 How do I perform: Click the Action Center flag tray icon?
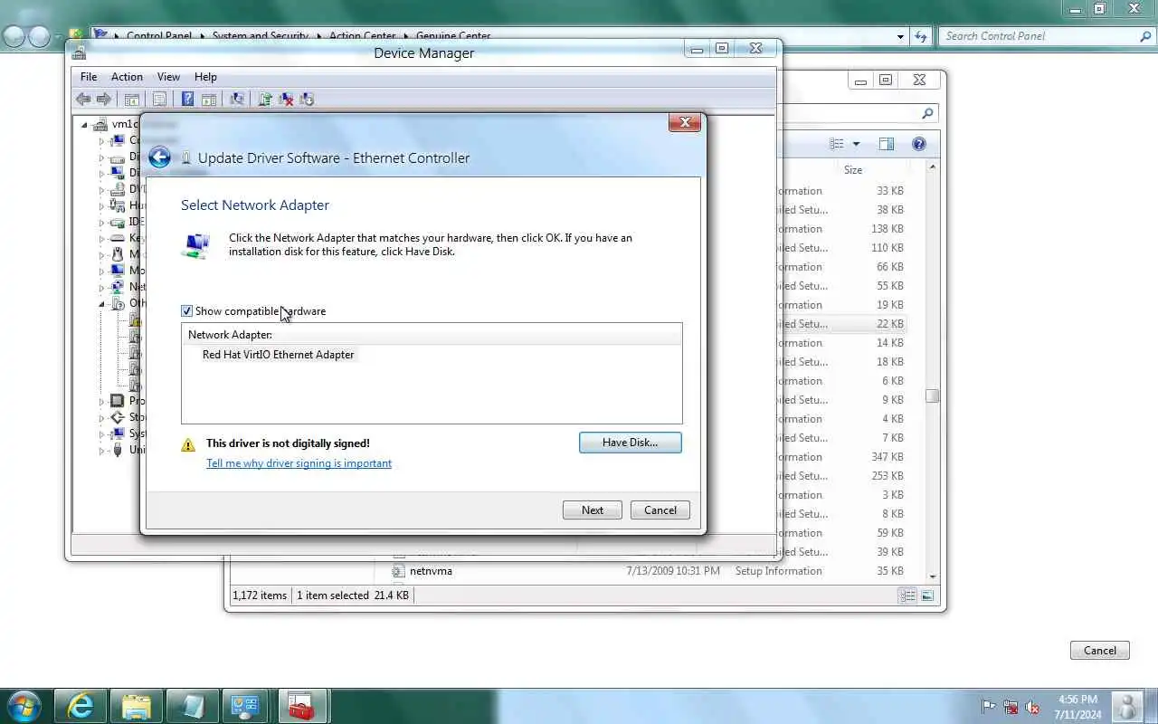click(x=989, y=707)
